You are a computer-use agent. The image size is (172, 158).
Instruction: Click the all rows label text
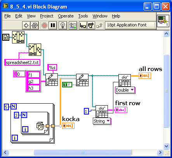pos(150,69)
